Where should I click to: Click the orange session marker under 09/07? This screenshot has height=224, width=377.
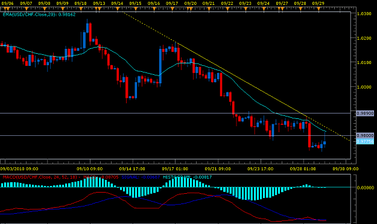(26, 9)
